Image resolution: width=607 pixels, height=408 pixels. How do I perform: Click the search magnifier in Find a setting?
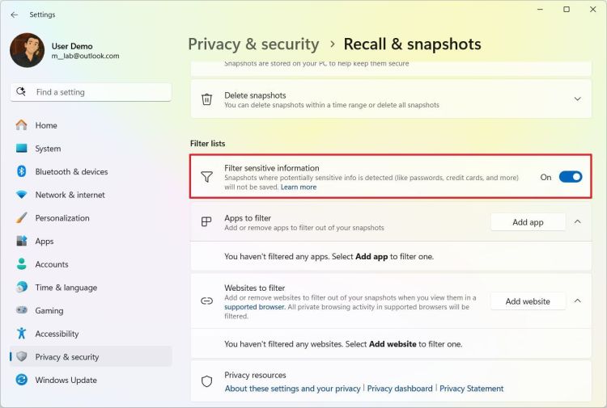pyautogui.click(x=23, y=92)
